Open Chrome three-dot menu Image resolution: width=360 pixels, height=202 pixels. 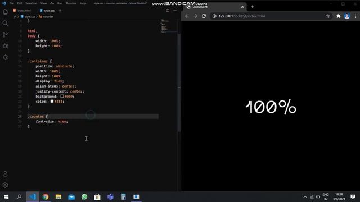(x=355, y=16)
